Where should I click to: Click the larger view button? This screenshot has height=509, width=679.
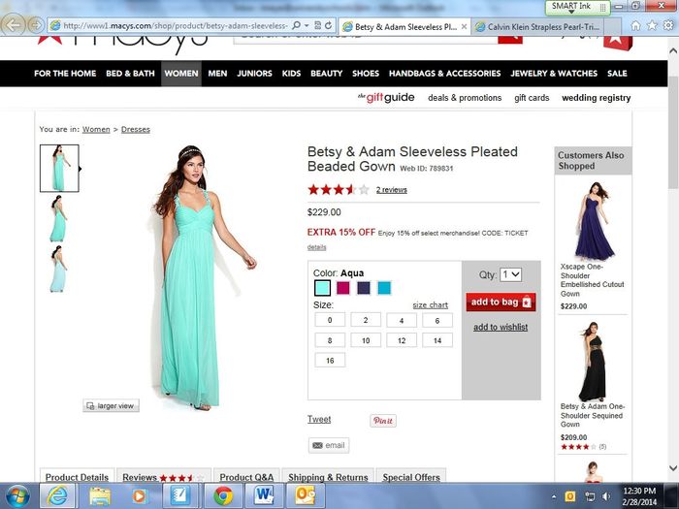[x=111, y=405]
